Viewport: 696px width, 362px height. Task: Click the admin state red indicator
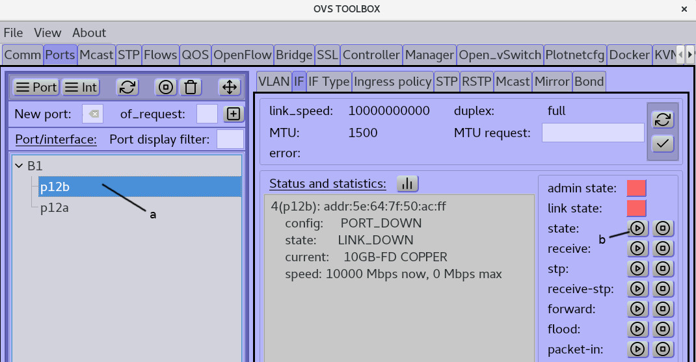coord(637,188)
